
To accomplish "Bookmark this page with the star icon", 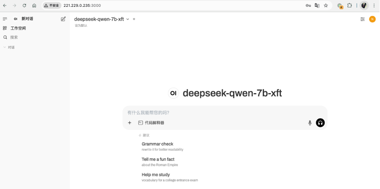I will point(326,5).
